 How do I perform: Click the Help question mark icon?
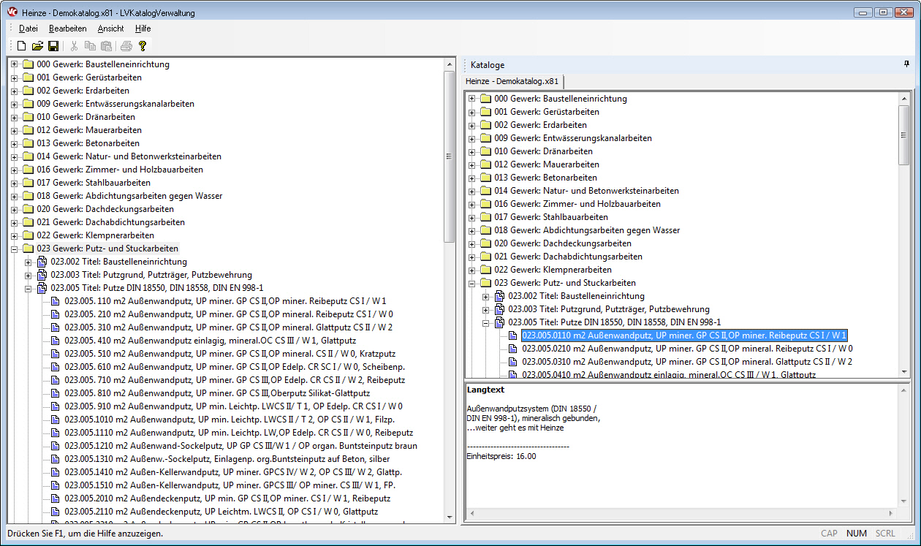coord(143,46)
